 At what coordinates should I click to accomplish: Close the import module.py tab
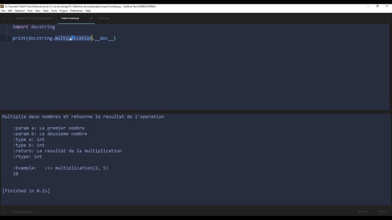click(91, 18)
